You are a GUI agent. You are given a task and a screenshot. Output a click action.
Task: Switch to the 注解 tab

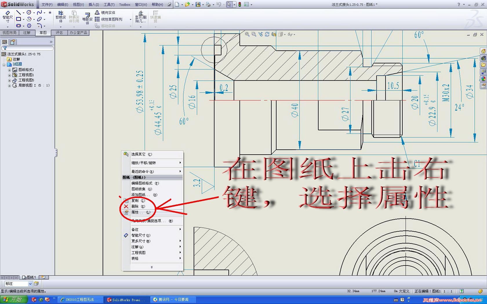[27, 33]
